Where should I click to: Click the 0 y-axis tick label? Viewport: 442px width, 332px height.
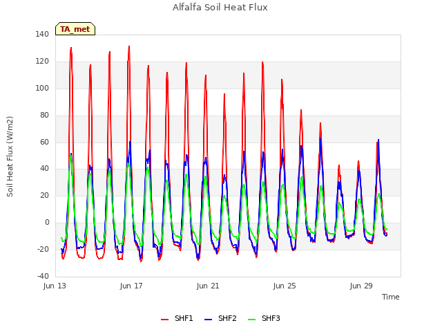[x=47, y=223]
